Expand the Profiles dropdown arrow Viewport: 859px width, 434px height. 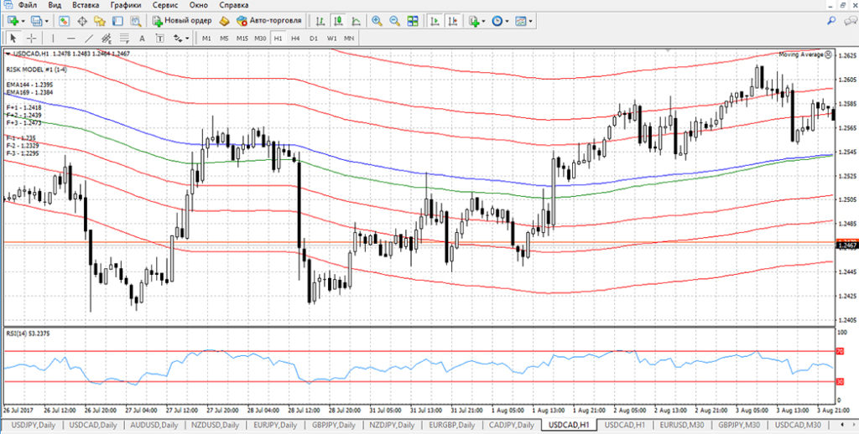click(x=47, y=21)
